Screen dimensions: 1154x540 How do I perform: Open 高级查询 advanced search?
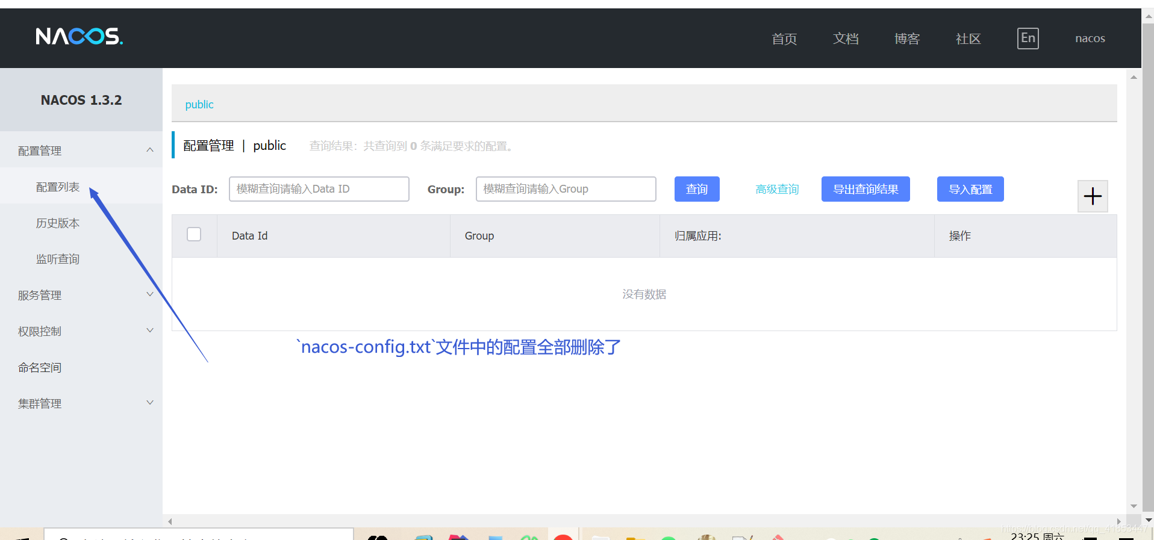click(x=777, y=190)
